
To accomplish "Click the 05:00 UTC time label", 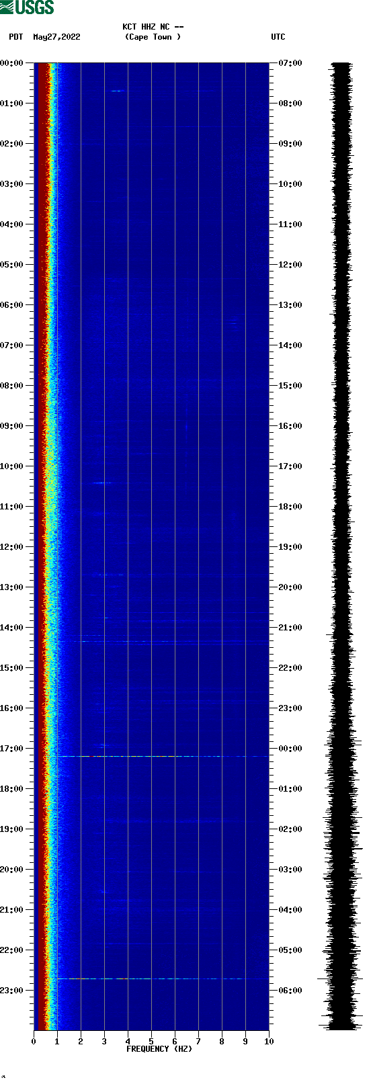I will [x=290, y=950].
